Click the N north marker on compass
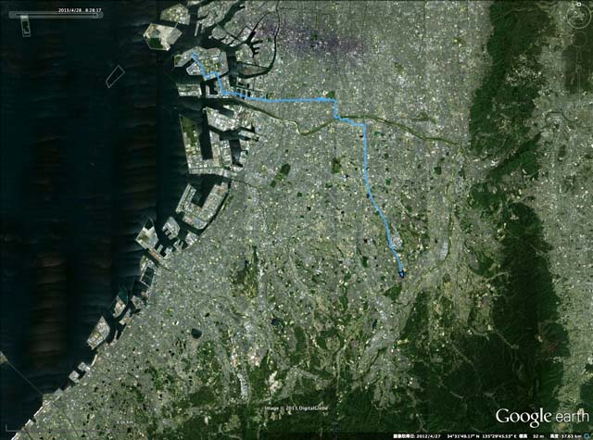Screen dimensions: 593x440 point(579,4)
